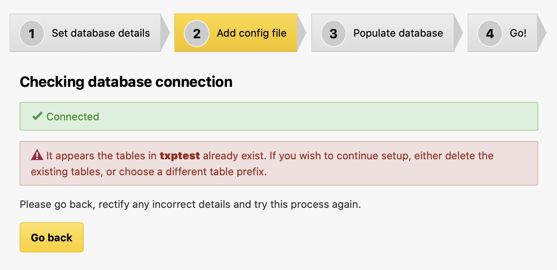
Task: Click the arrow tip after step 3
Action: (x=458, y=33)
